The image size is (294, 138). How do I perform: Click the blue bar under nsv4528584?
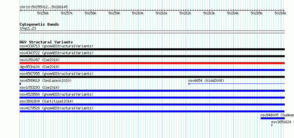coord(152,98)
